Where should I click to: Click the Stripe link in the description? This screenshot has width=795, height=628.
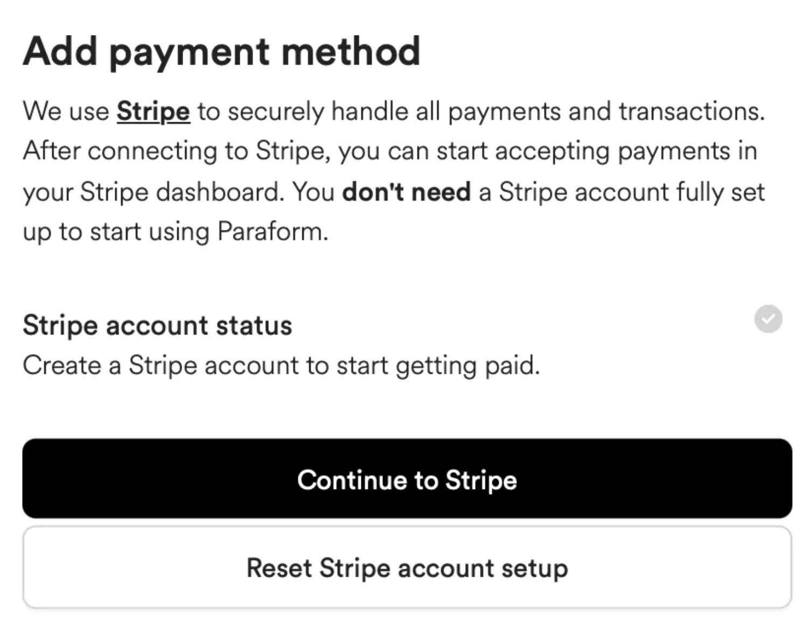[154, 111]
